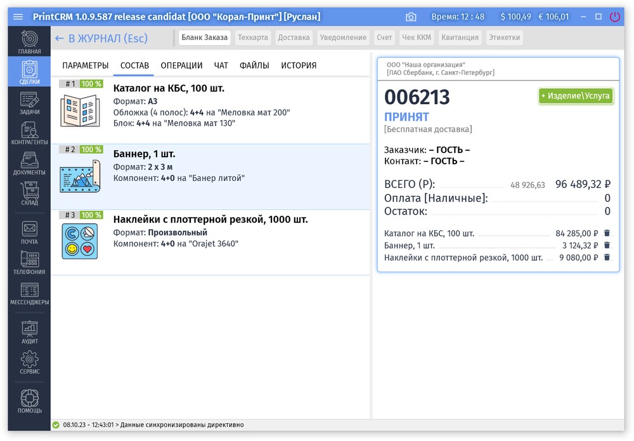
Task: Open the Помощь help section
Action: pyautogui.click(x=30, y=402)
